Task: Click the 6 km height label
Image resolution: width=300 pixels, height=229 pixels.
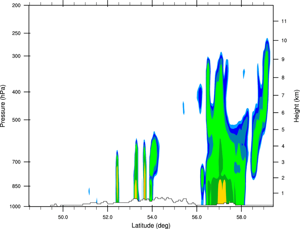Action: 283,113
